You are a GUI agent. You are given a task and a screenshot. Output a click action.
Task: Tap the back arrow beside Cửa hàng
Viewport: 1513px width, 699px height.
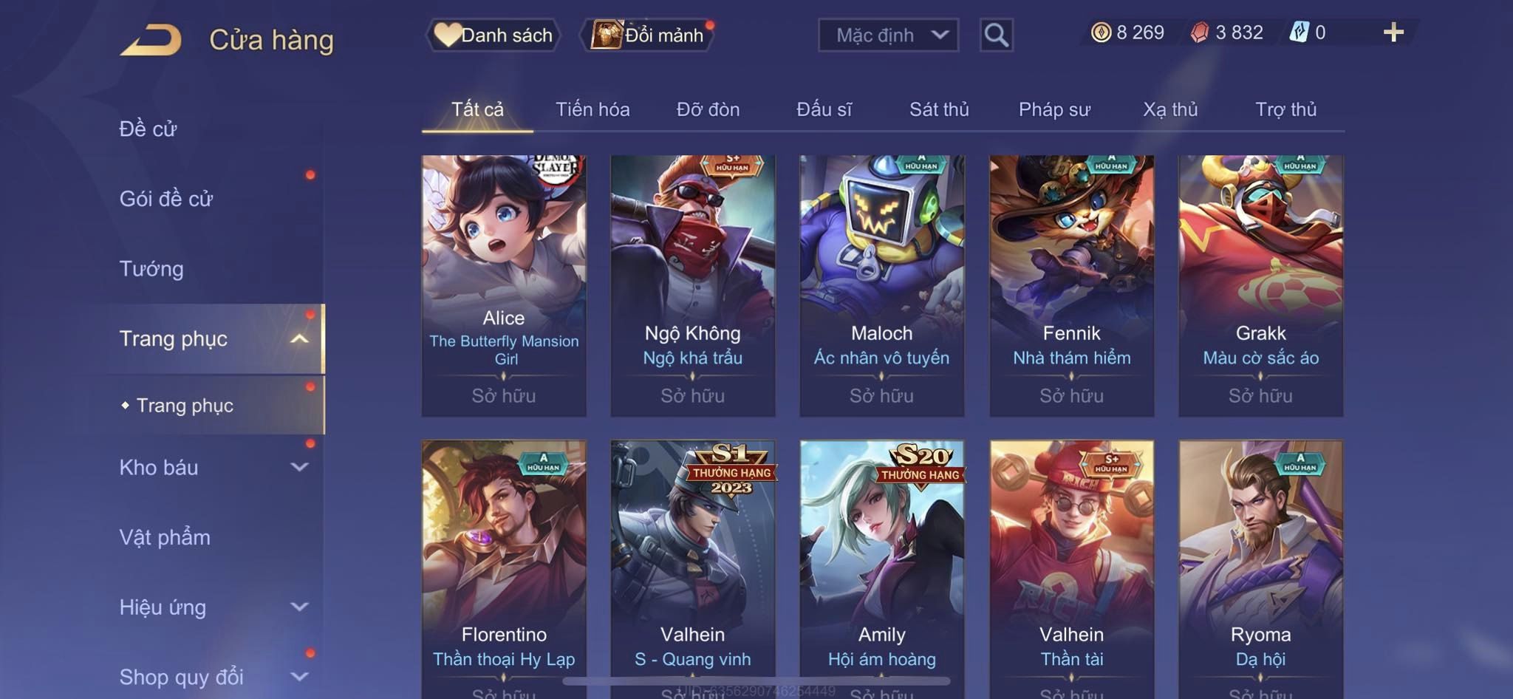[x=151, y=39]
